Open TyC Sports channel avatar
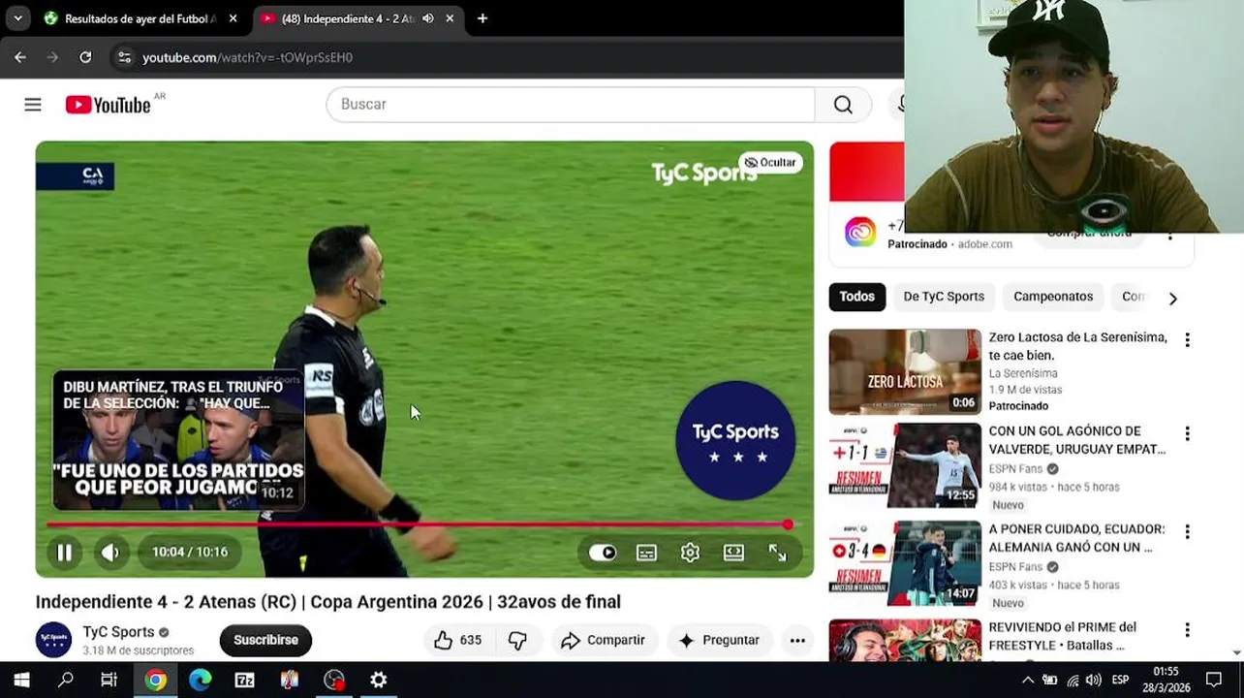1244x698 pixels. point(53,640)
